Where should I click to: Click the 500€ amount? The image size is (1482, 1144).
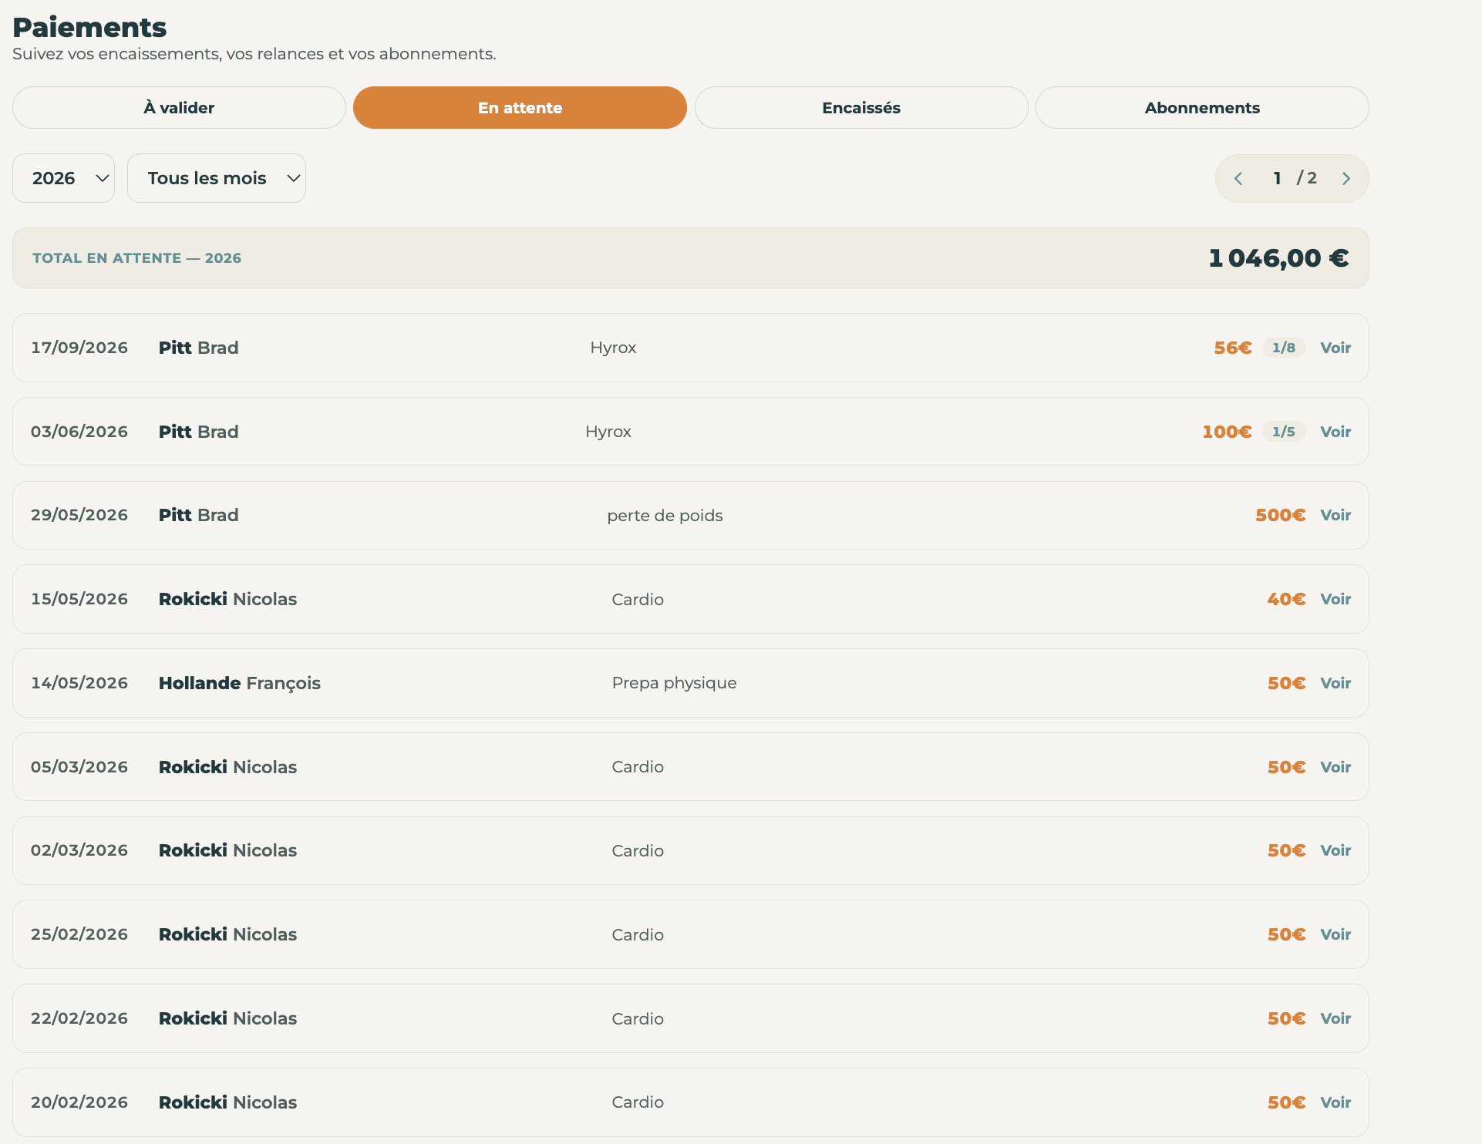pos(1281,515)
